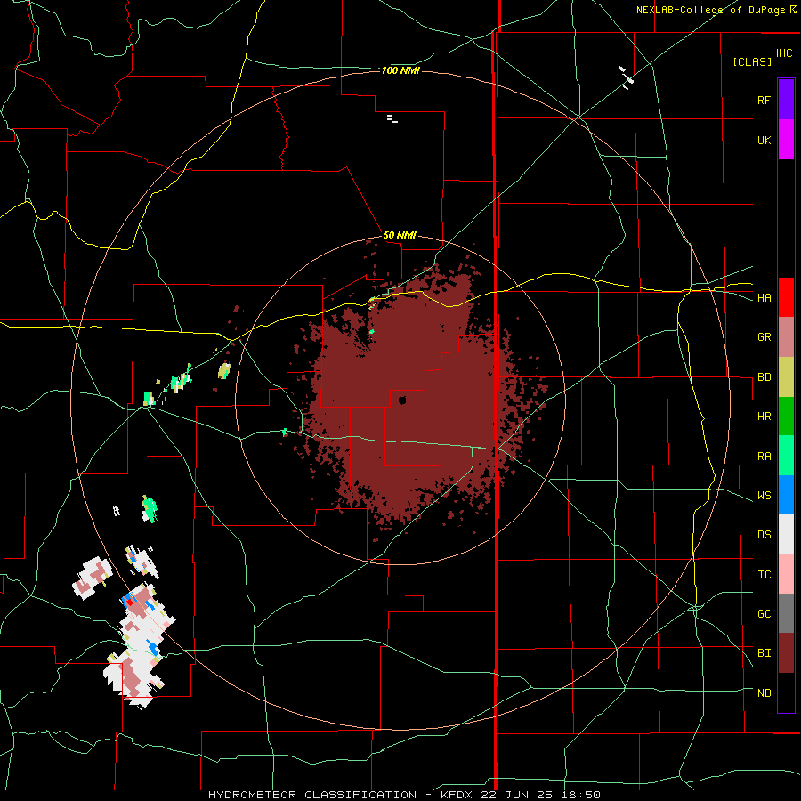Select the IC light pink legend swatch
The image size is (801, 801).
click(786, 574)
